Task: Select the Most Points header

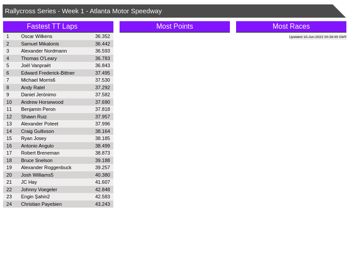Action: click(174, 26)
